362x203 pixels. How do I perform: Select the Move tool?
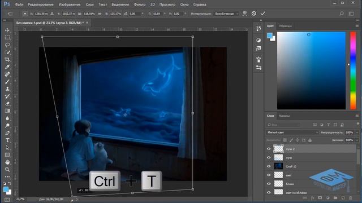[7, 30]
